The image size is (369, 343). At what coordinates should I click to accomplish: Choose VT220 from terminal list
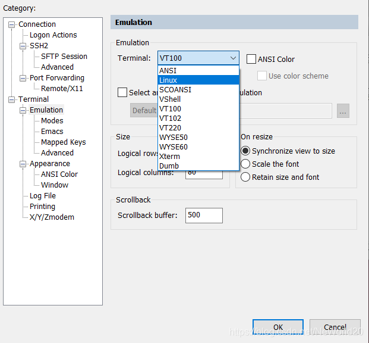click(x=198, y=127)
